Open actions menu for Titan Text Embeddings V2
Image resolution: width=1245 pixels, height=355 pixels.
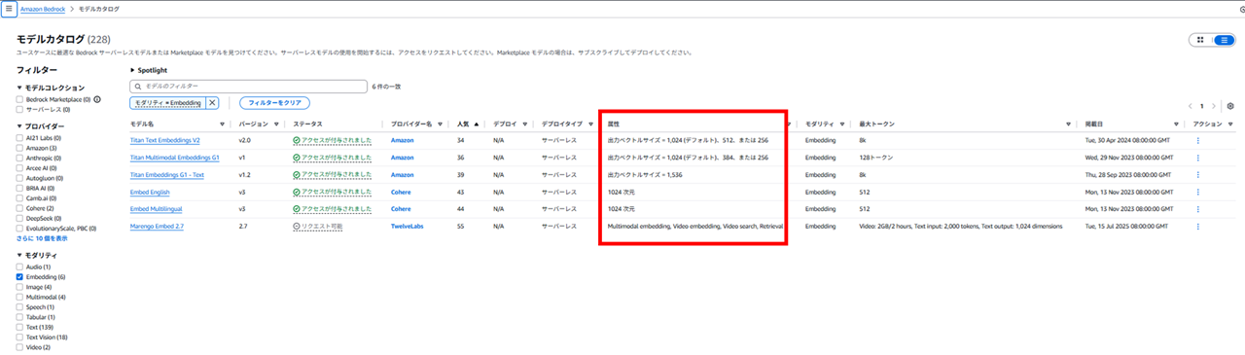1198,141
